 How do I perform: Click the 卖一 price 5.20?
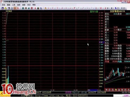click(116, 27)
